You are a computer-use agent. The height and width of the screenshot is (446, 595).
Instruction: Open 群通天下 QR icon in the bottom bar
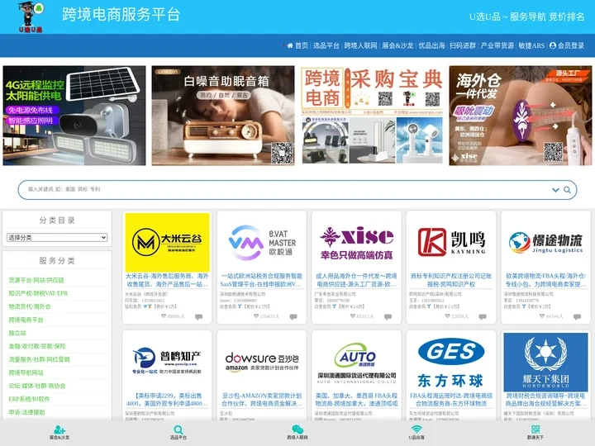point(535,432)
